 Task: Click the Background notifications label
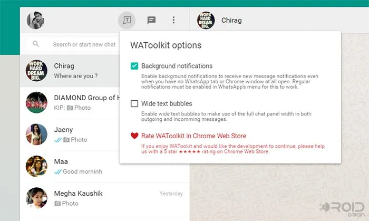177,66
